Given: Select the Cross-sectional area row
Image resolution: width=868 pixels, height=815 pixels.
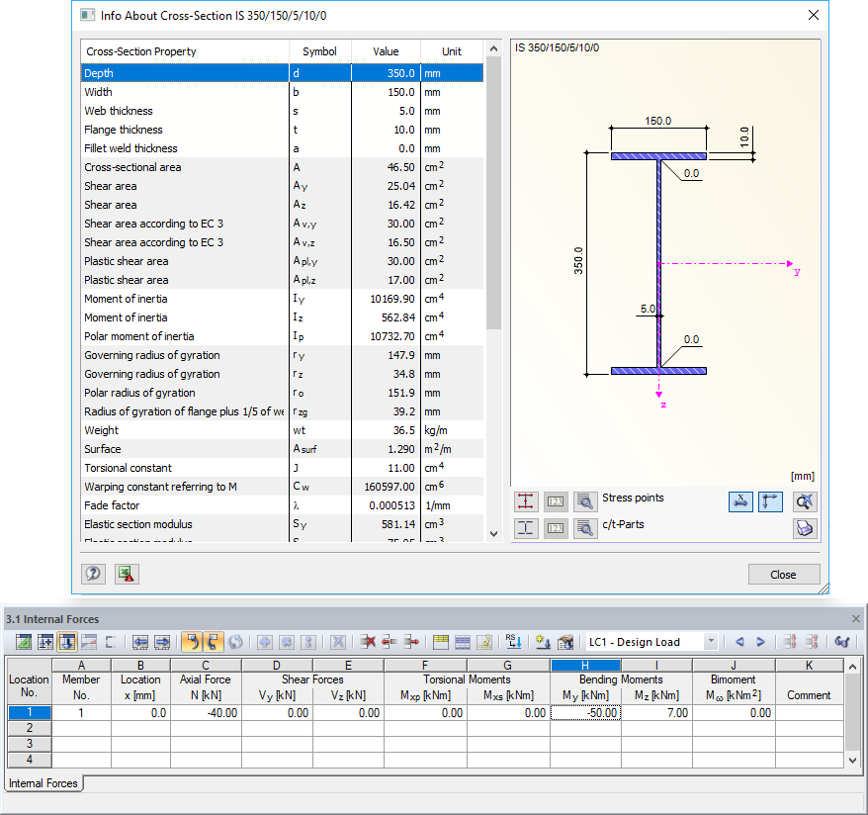Looking at the screenshot, I should [282, 167].
